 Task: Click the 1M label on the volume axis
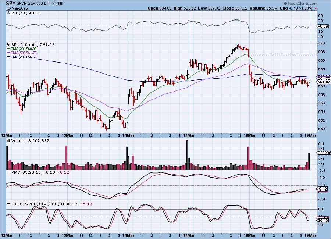321,164
